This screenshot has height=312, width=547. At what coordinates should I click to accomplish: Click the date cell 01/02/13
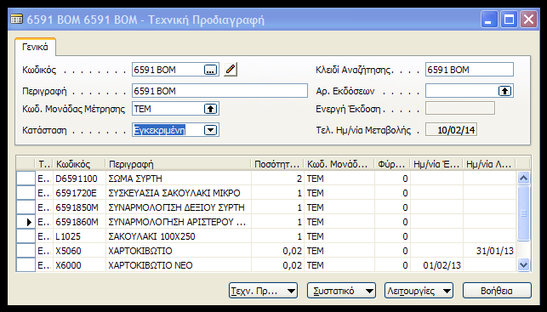coord(436,265)
